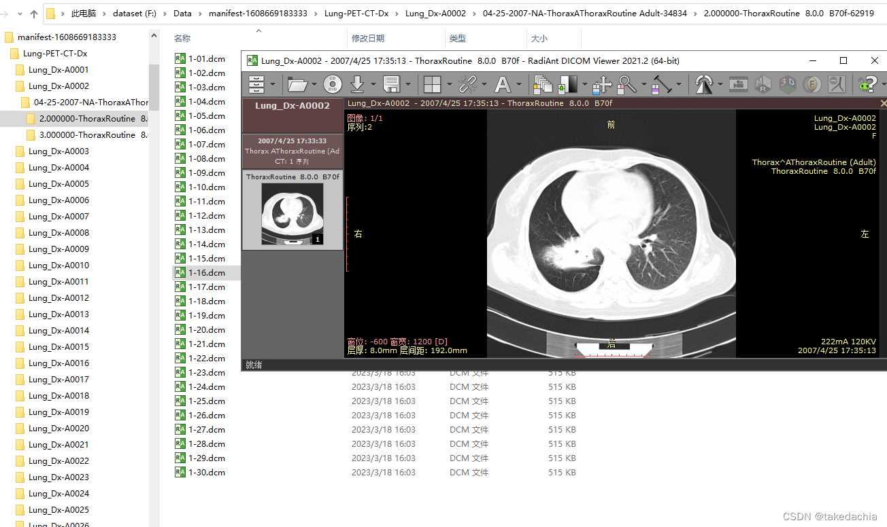Open the MPR reconstruction cube icon
Screen dimensions: 887x527
pyautogui.click(x=763, y=84)
